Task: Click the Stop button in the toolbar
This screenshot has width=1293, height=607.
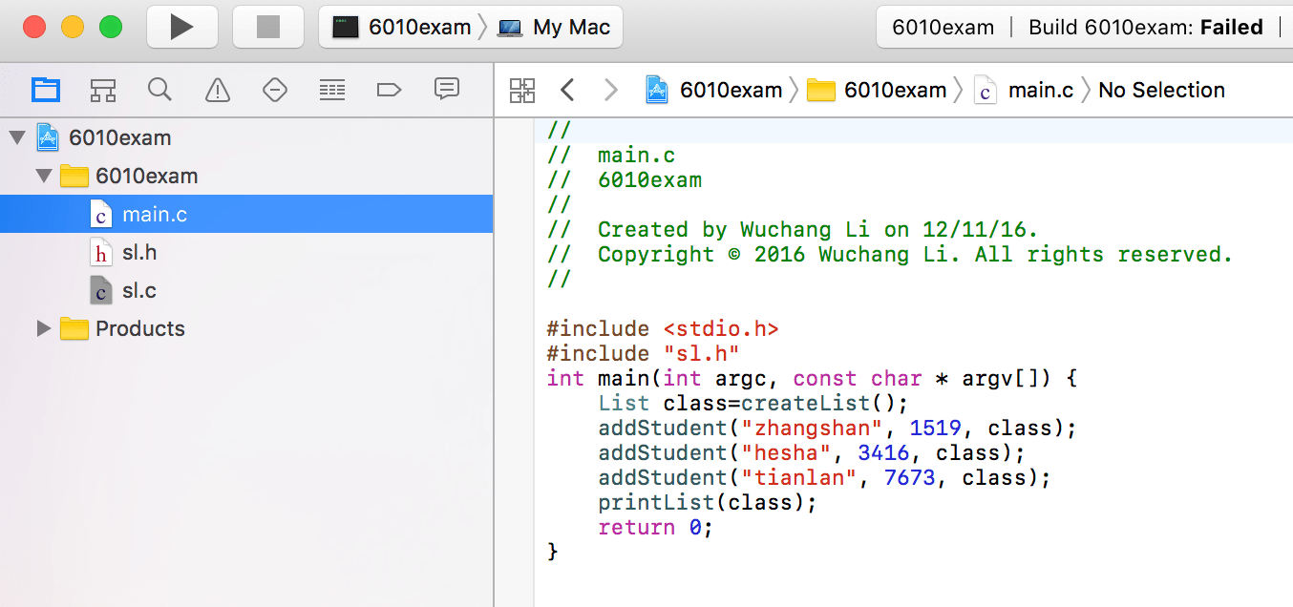Action: [267, 26]
